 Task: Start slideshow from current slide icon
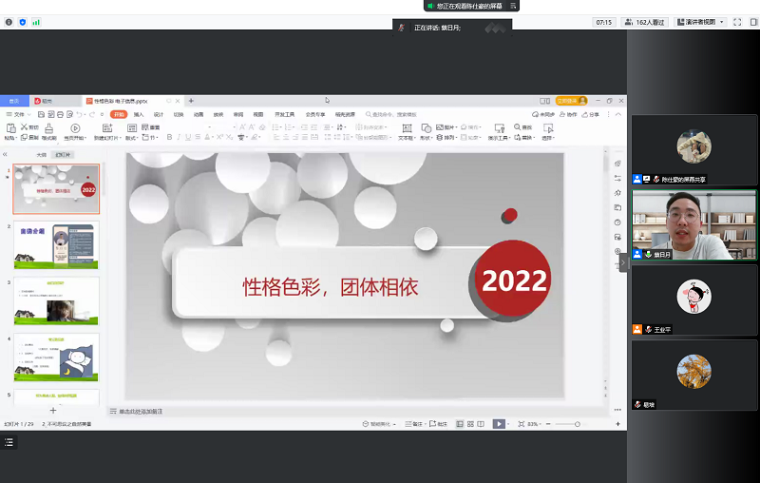coord(75,127)
